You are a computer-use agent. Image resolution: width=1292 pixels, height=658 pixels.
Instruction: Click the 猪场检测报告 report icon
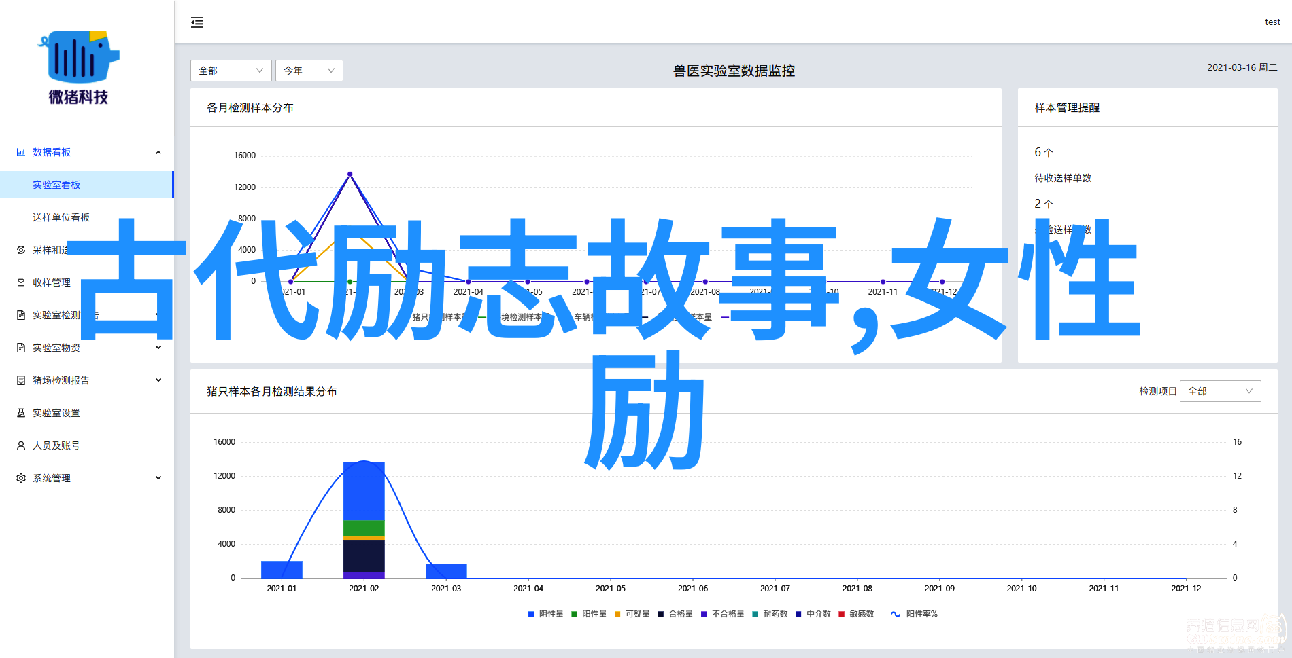(21, 380)
